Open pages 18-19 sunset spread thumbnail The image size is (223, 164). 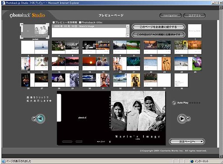click(96, 64)
